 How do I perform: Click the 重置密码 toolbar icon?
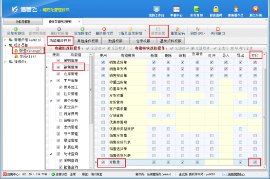(177, 31)
